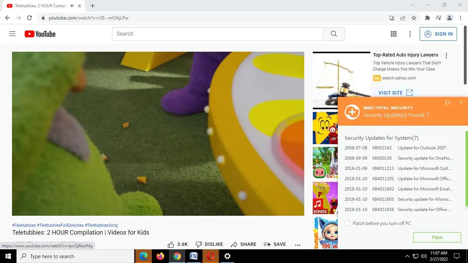Open the Cocomelon video thumbnail
The height and width of the screenshot is (263, 468).
(325, 163)
